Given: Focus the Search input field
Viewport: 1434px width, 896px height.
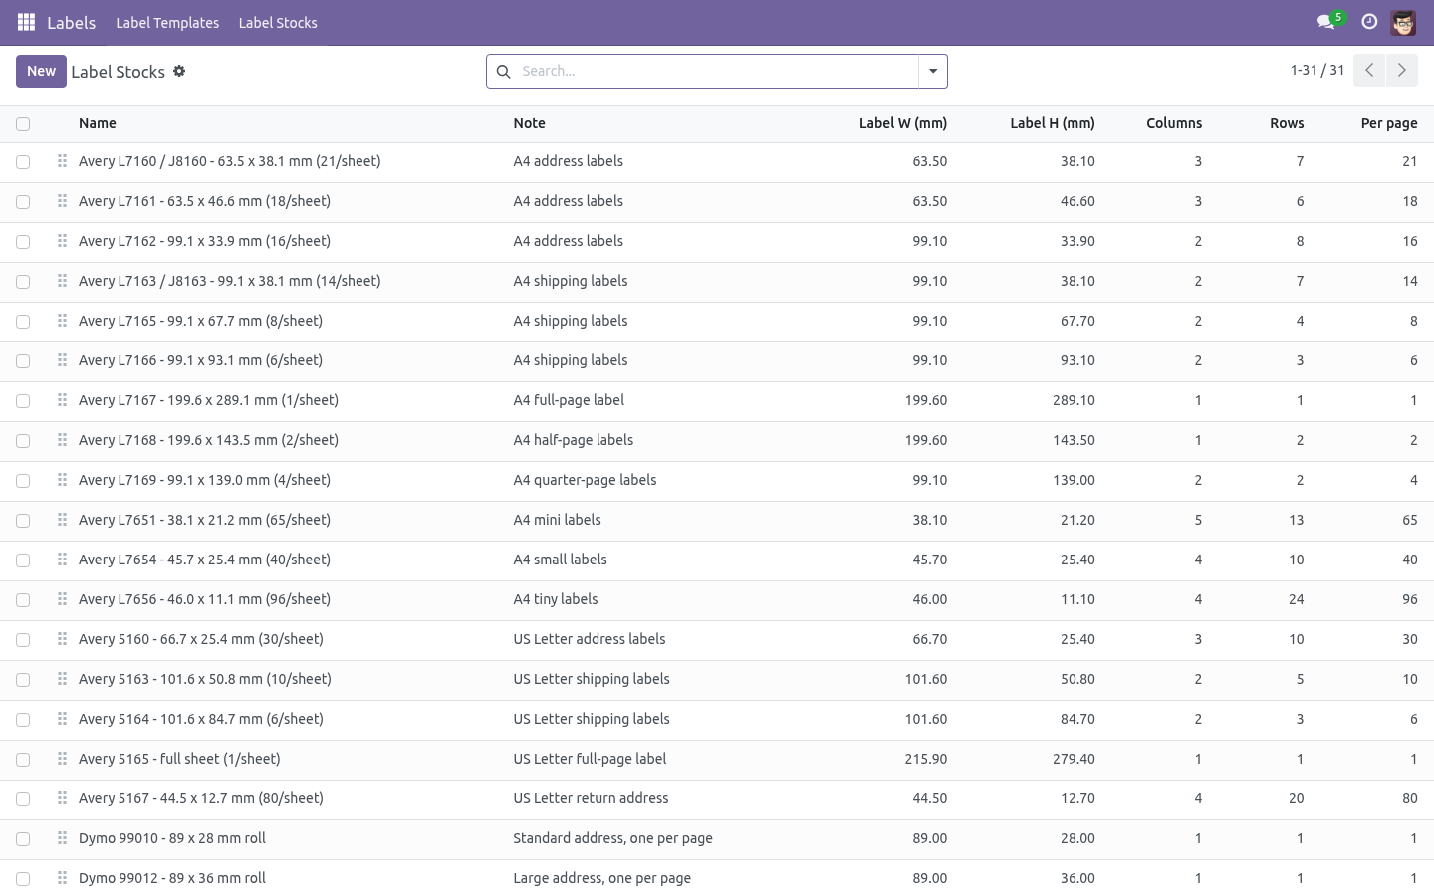Looking at the screenshot, I should tap(717, 71).
